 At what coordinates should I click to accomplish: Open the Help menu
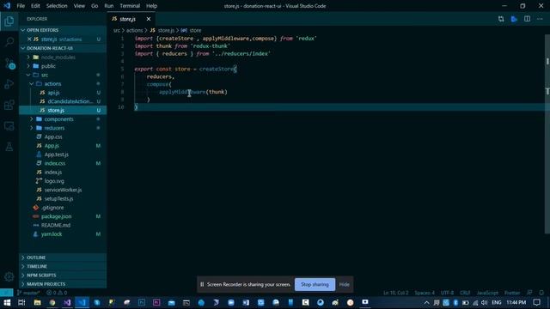pyautogui.click(x=151, y=6)
